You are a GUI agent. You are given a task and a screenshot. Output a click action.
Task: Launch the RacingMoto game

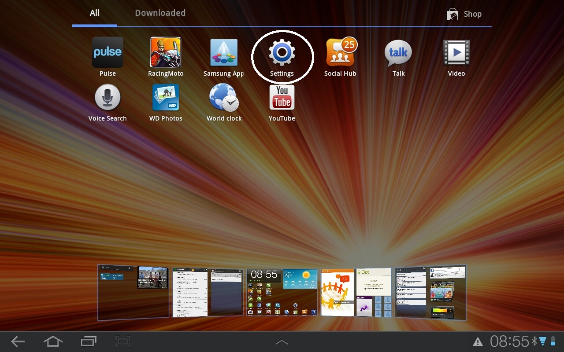click(x=166, y=57)
